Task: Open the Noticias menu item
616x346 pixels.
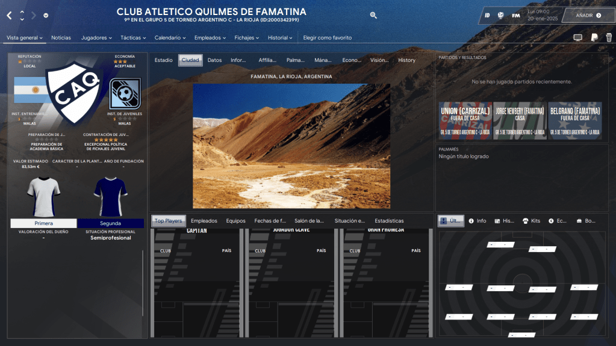Action: pyautogui.click(x=61, y=38)
